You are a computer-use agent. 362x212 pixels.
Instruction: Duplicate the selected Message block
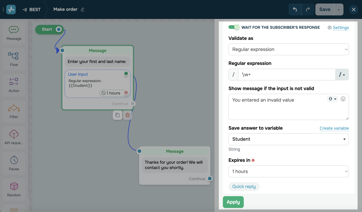(x=118, y=115)
